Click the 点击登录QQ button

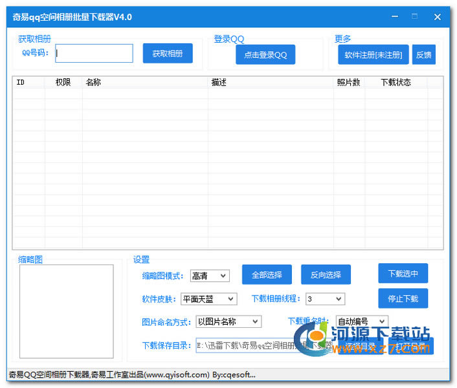pyautogui.click(x=265, y=54)
